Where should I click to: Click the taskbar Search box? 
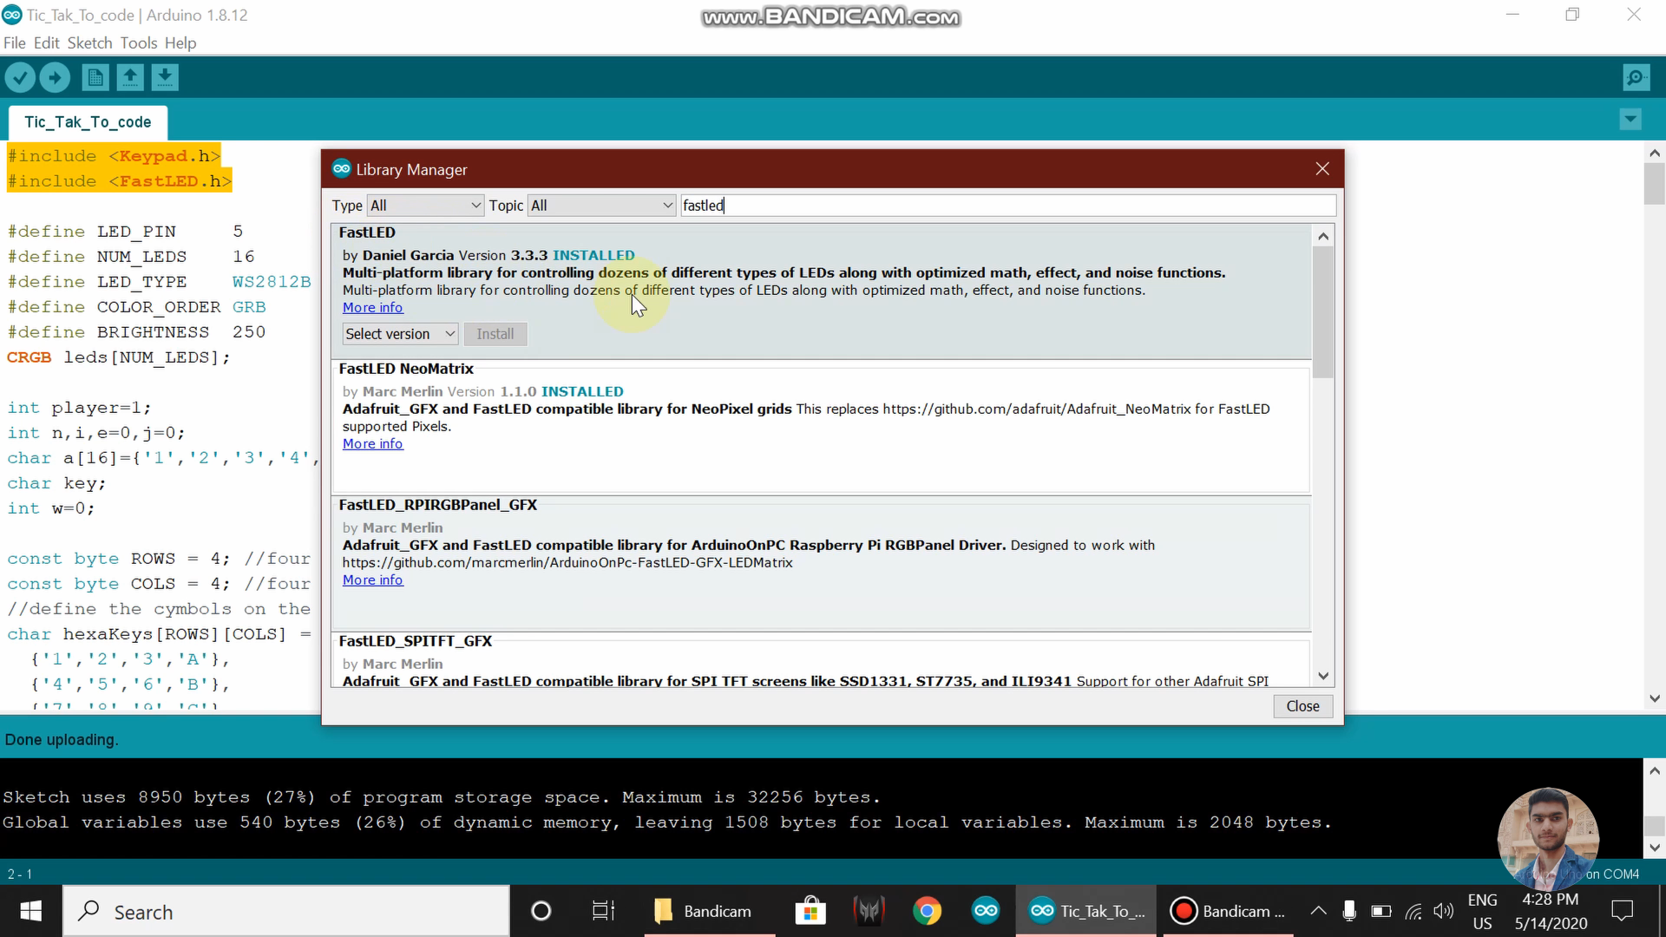click(x=286, y=911)
